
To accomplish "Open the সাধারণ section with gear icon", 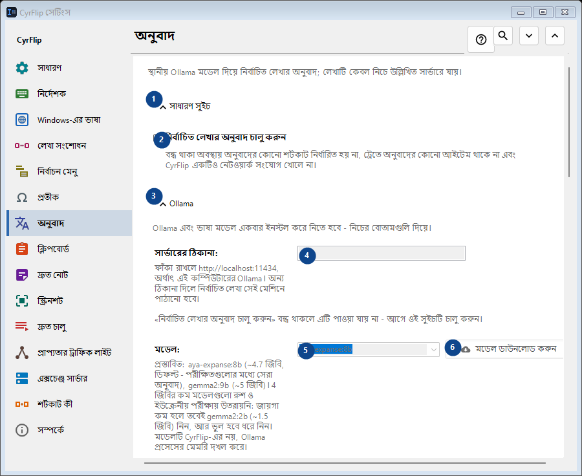I will point(69,68).
